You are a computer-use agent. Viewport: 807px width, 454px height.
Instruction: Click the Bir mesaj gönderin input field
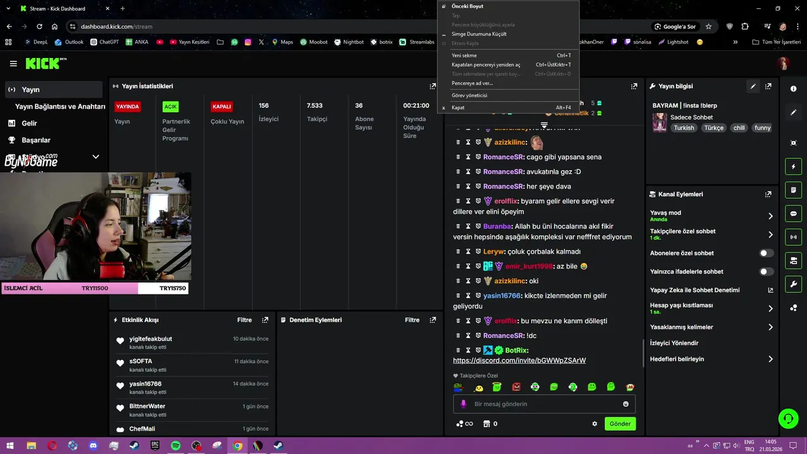[544, 404]
